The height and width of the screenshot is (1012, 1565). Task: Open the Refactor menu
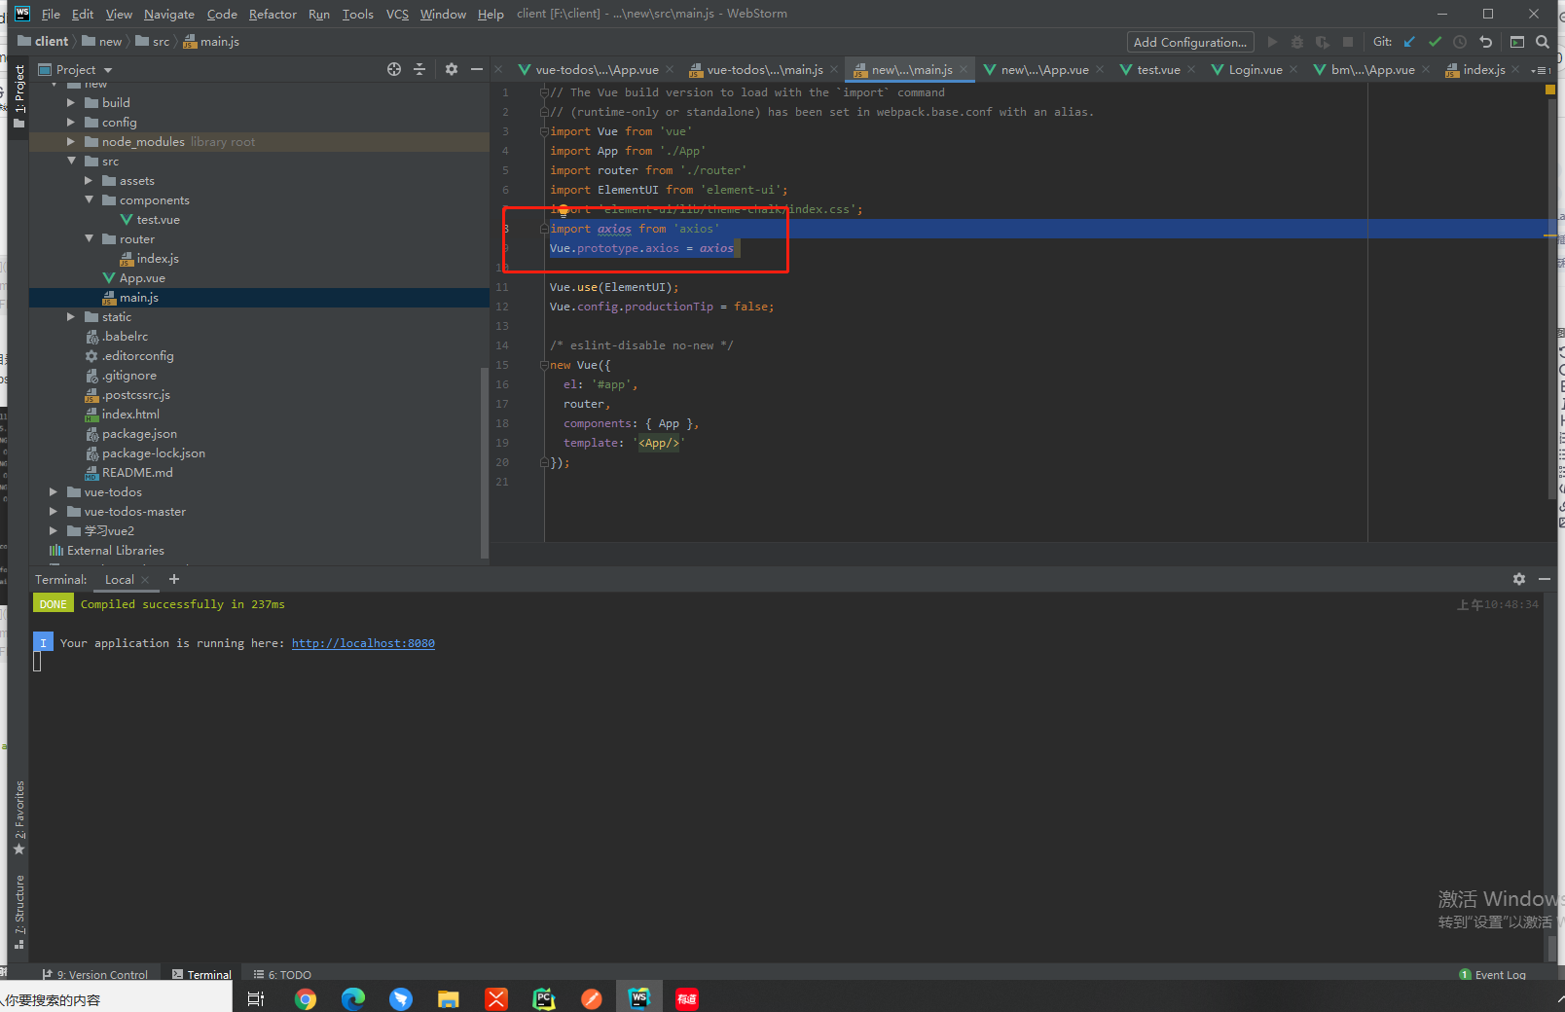[273, 14]
